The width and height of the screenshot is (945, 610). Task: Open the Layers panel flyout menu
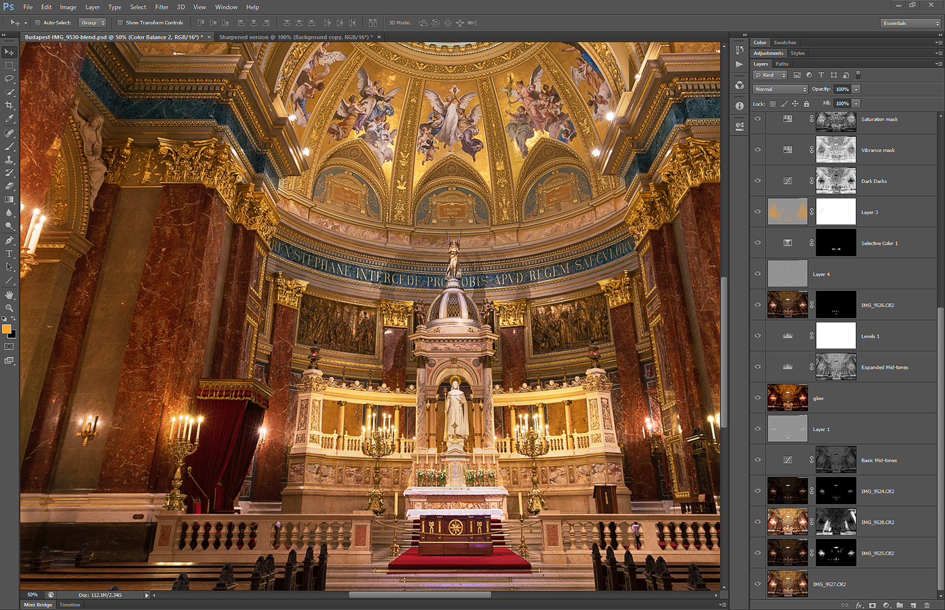point(938,64)
